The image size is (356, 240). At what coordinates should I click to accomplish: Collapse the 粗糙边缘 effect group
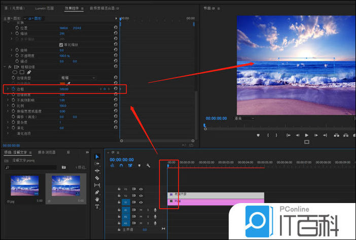pyautogui.click(x=4, y=66)
